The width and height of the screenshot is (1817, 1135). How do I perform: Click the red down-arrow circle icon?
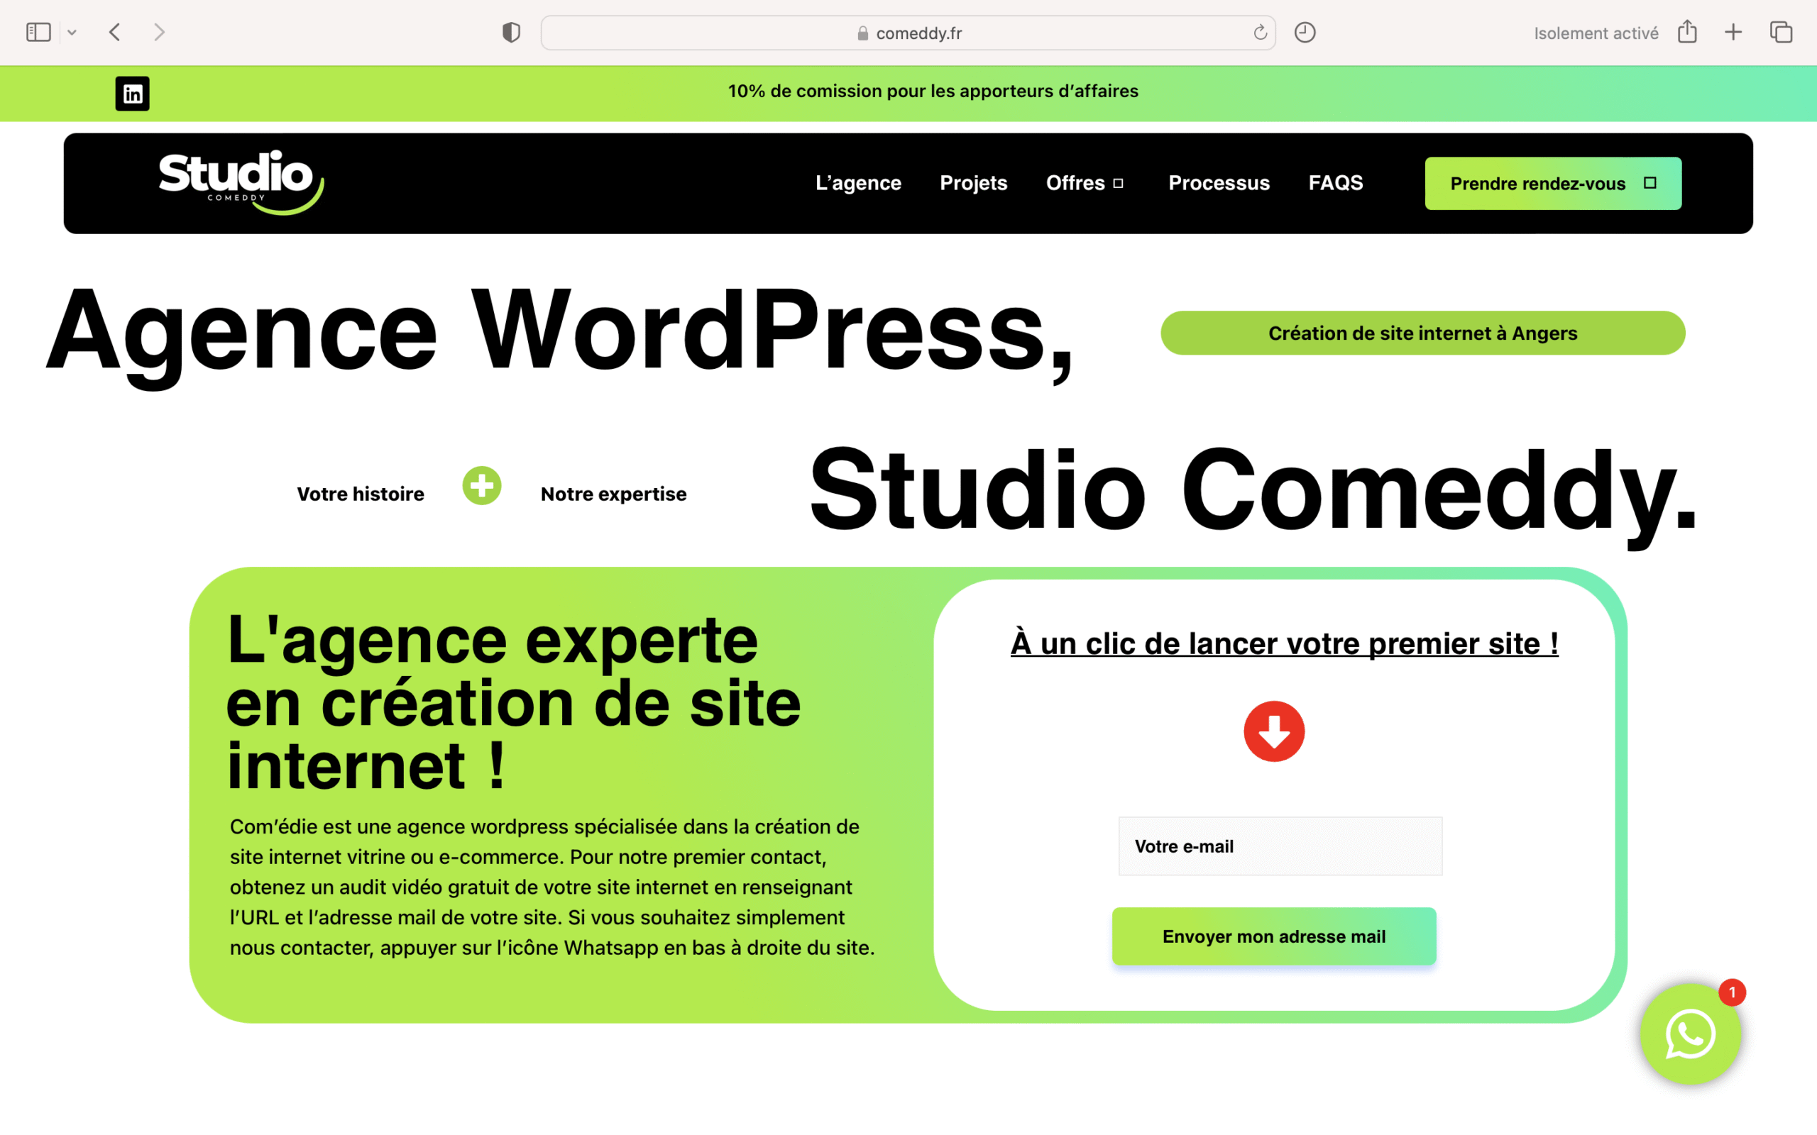(x=1273, y=731)
